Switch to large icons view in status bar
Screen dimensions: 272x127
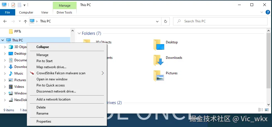[x=267, y=110]
